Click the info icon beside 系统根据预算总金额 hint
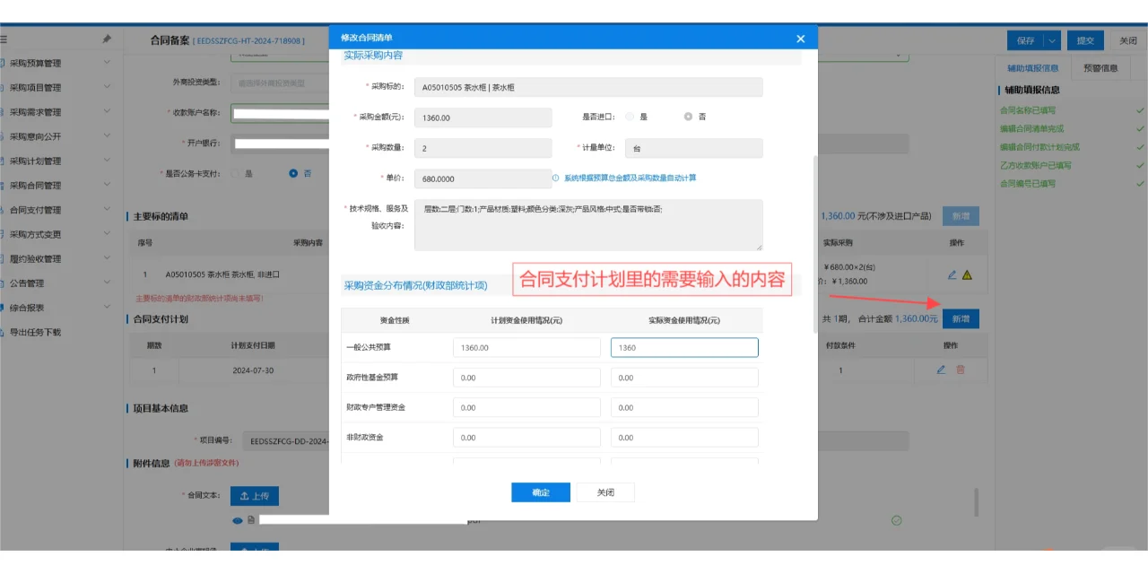 pos(556,178)
